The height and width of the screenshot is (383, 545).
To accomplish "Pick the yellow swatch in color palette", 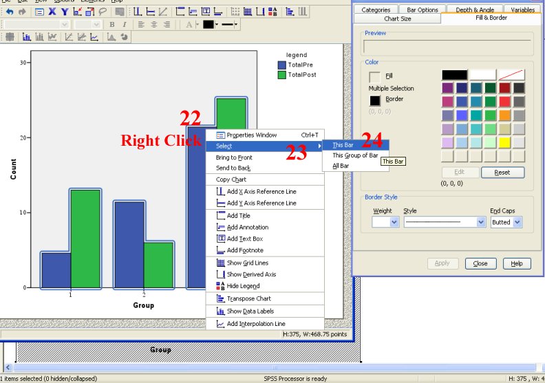I will pyautogui.click(x=504, y=142).
